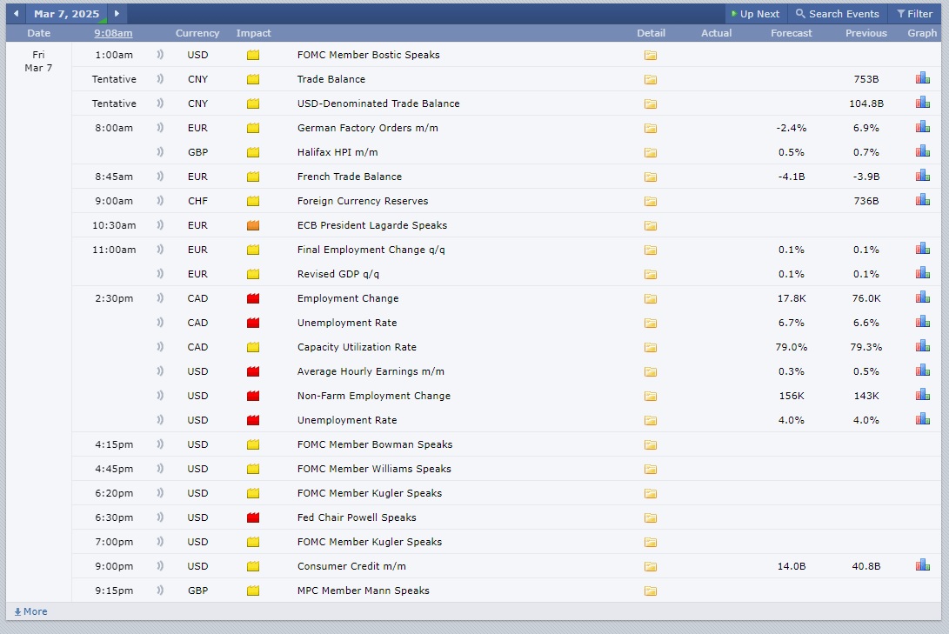Toggle alert speaker for FOMC Member Bostic Speaks

coord(160,55)
